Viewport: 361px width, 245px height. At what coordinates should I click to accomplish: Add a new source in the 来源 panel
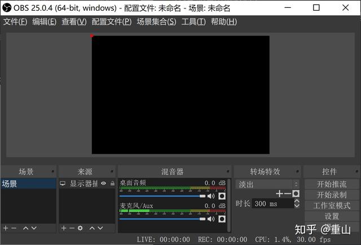click(64, 228)
